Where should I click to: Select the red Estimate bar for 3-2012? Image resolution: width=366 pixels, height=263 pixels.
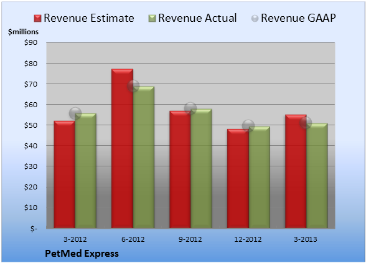click(65, 175)
